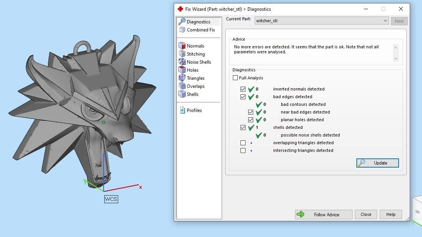Click the Overlaps cube icon
The height and width of the screenshot is (237, 422).
click(182, 86)
